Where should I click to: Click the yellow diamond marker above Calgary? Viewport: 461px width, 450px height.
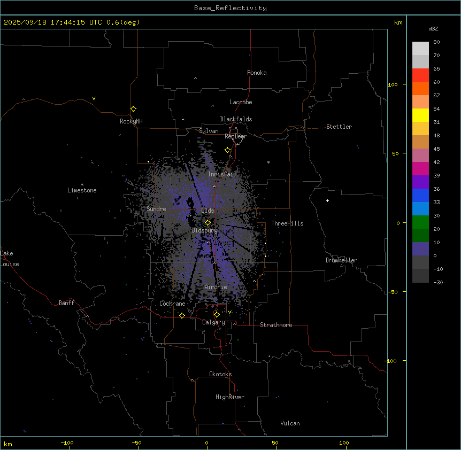coord(217,314)
